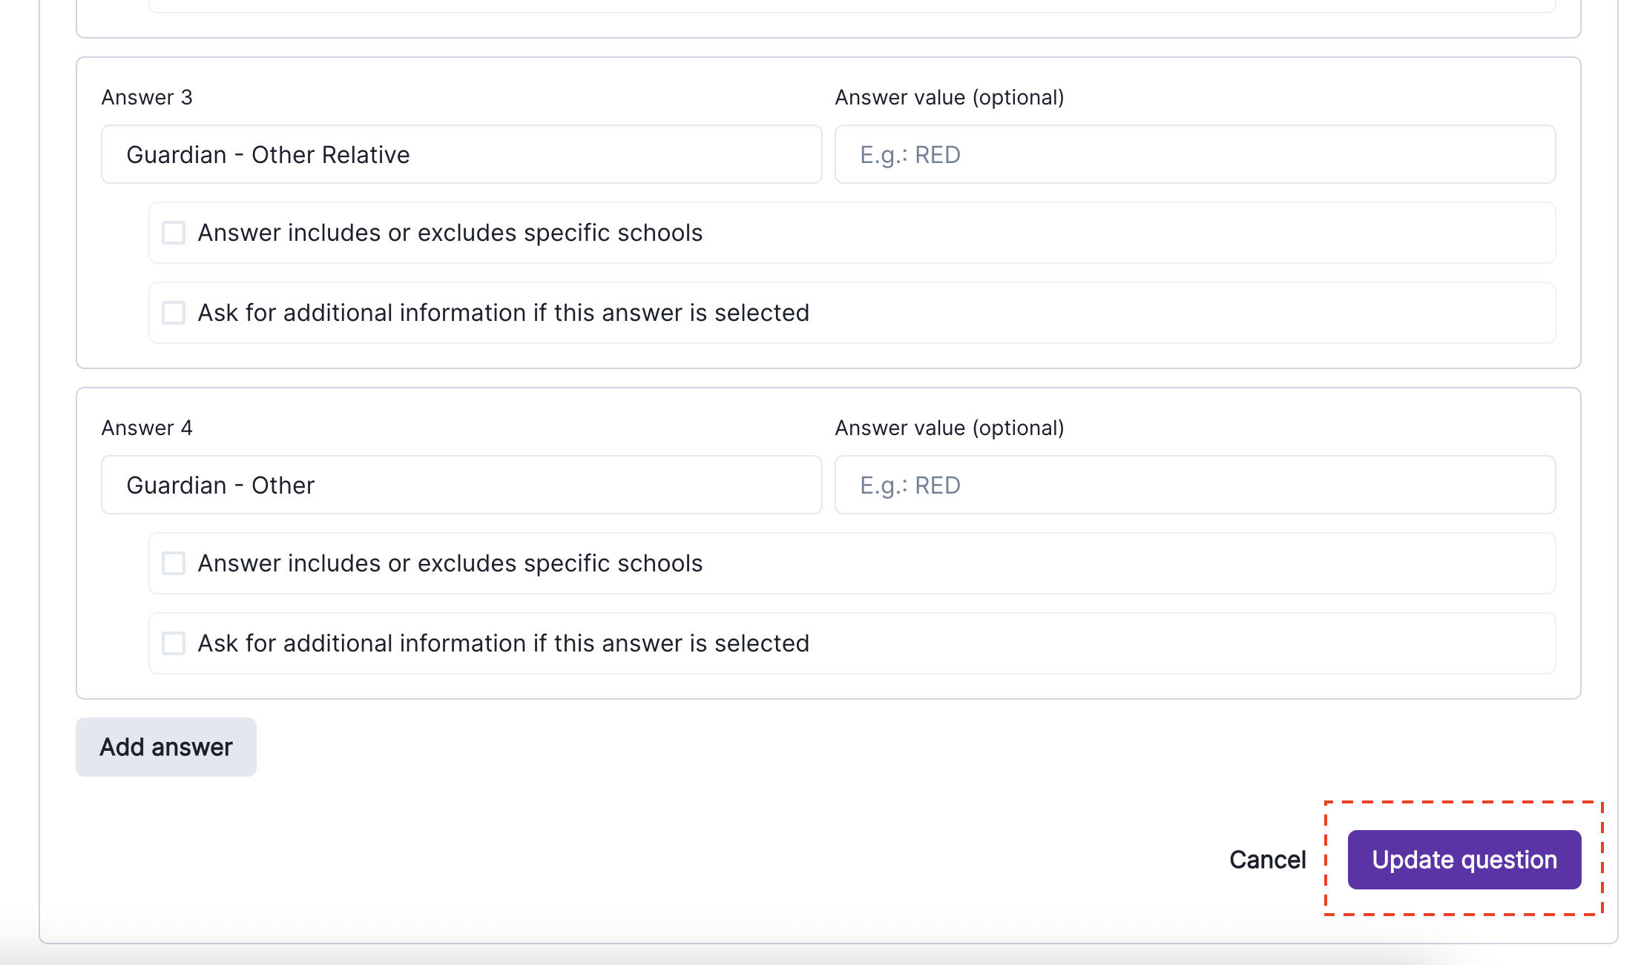Toggle additional information checkbox under Answer 4
Image resolution: width=1641 pixels, height=965 pixels.
174,643
